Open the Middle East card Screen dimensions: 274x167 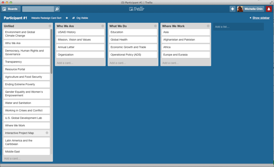26,152
